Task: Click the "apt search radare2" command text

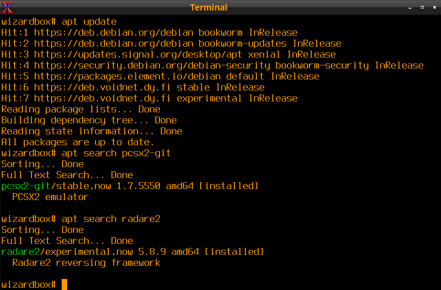Action: pyautogui.click(x=111, y=219)
